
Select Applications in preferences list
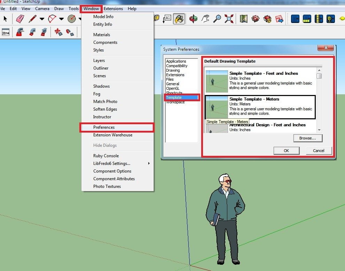176,61
